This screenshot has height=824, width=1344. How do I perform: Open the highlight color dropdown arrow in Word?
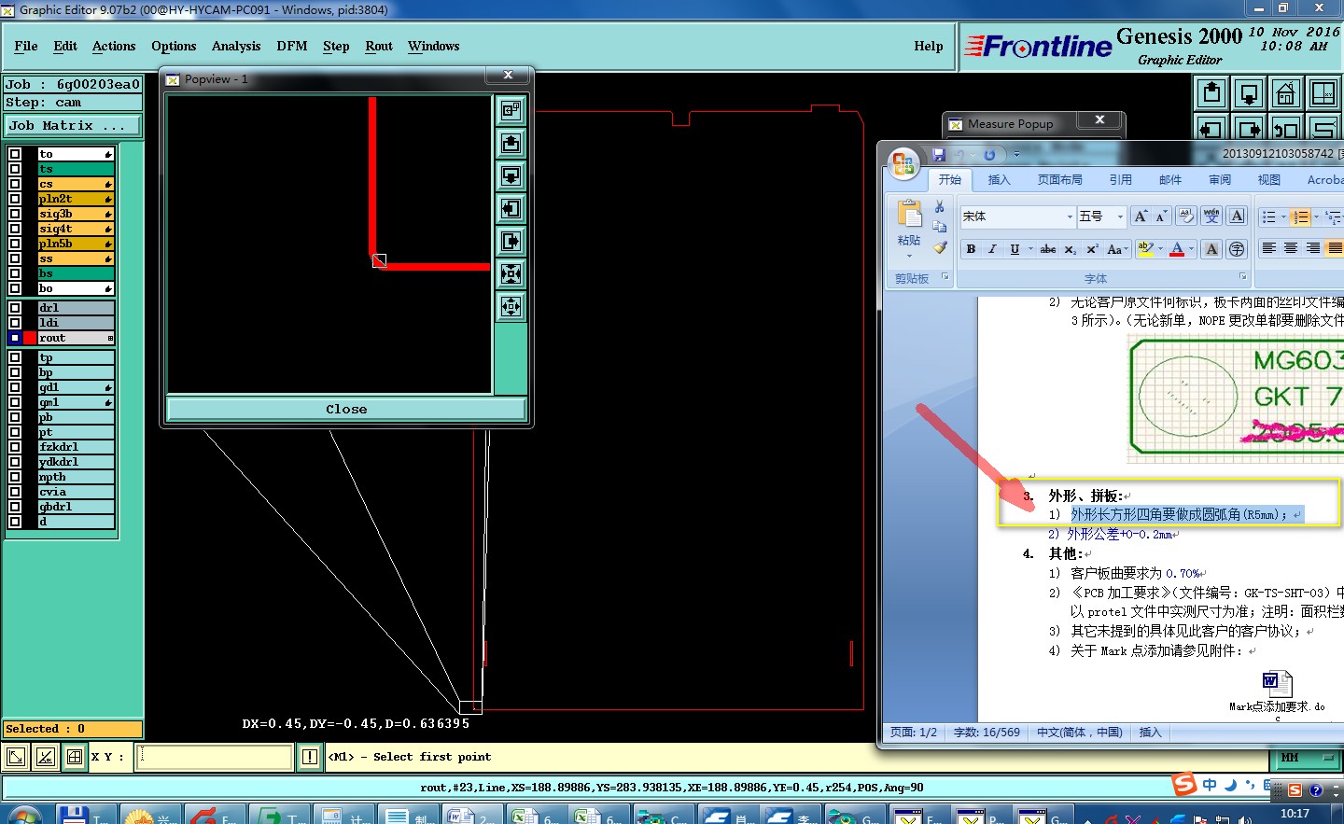(x=1160, y=249)
